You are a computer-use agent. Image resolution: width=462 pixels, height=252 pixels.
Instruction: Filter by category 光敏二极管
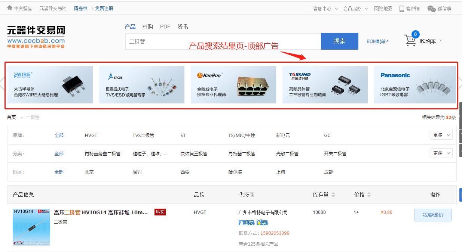click(287, 153)
